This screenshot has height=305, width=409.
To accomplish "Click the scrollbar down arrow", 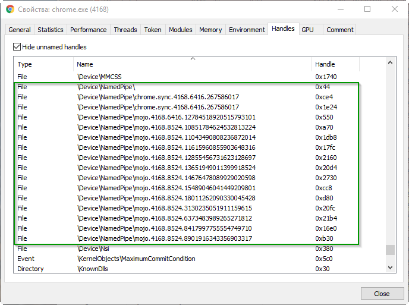I will (390, 268).
